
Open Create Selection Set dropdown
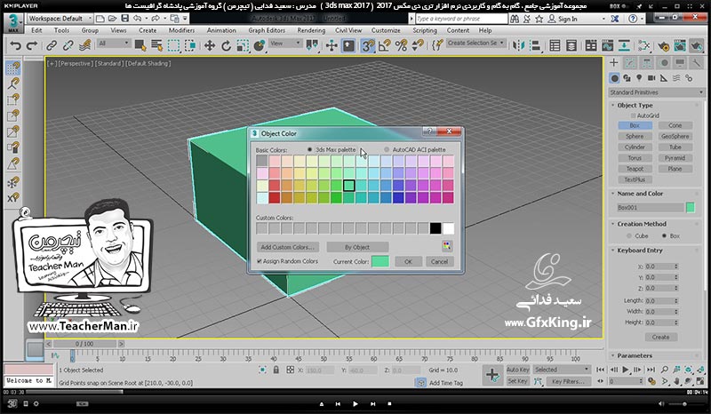pyautogui.click(x=475, y=43)
